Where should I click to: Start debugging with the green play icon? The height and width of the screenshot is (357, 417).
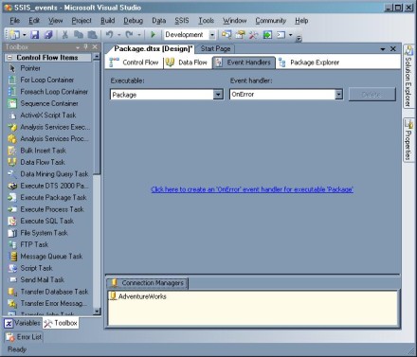tap(153, 34)
